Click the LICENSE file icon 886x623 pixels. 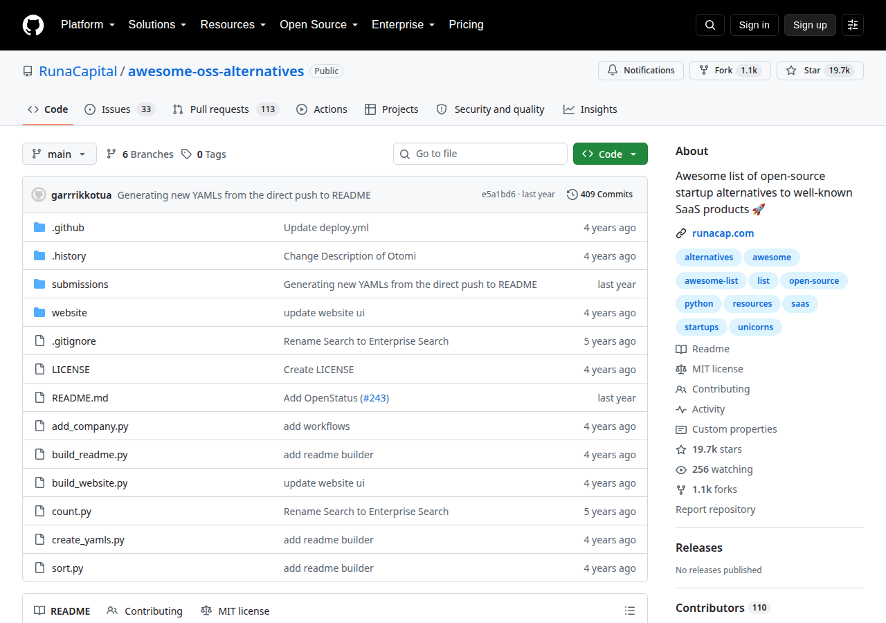pos(39,370)
